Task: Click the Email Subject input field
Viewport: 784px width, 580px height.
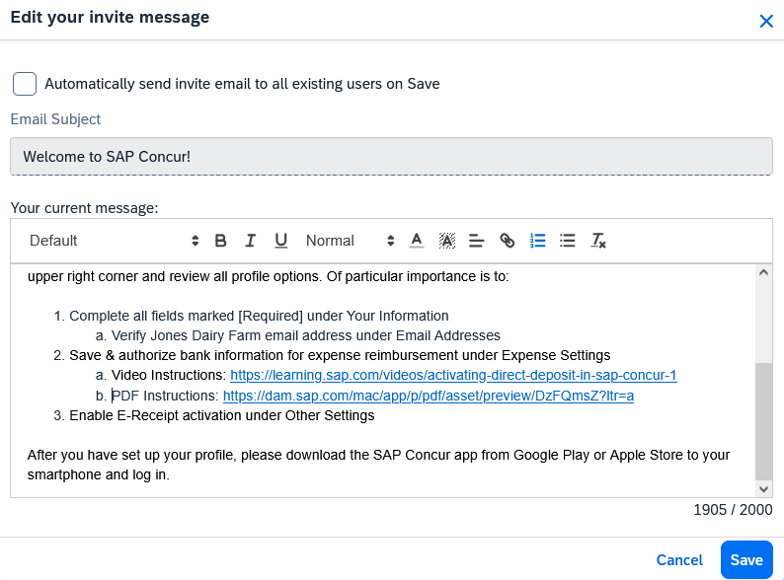Action: pyautogui.click(x=391, y=157)
